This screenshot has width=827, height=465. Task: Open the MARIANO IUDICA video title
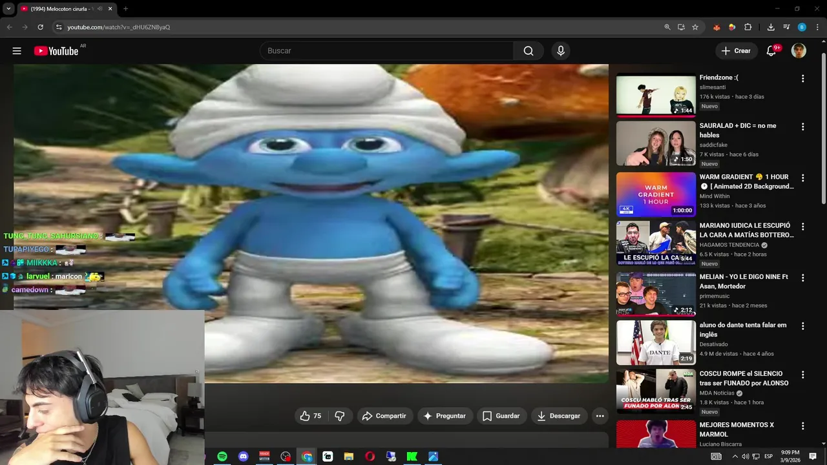tap(746, 231)
